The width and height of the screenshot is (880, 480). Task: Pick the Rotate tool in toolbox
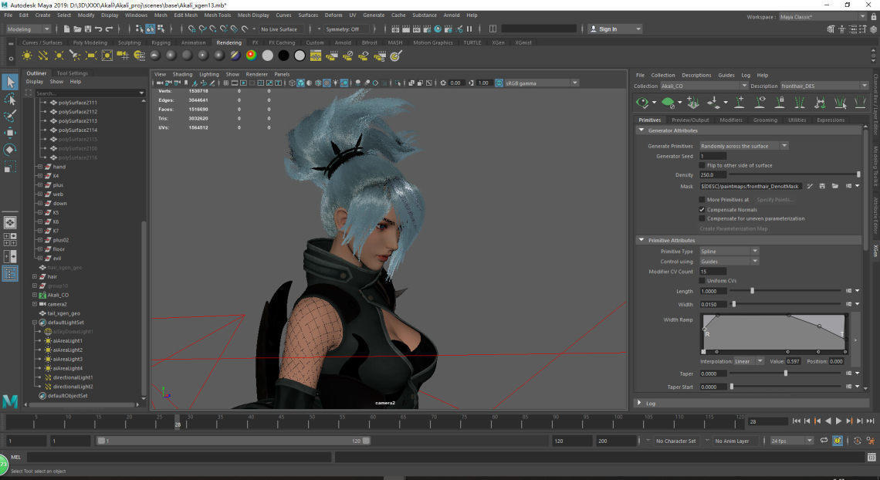[x=9, y=150]
